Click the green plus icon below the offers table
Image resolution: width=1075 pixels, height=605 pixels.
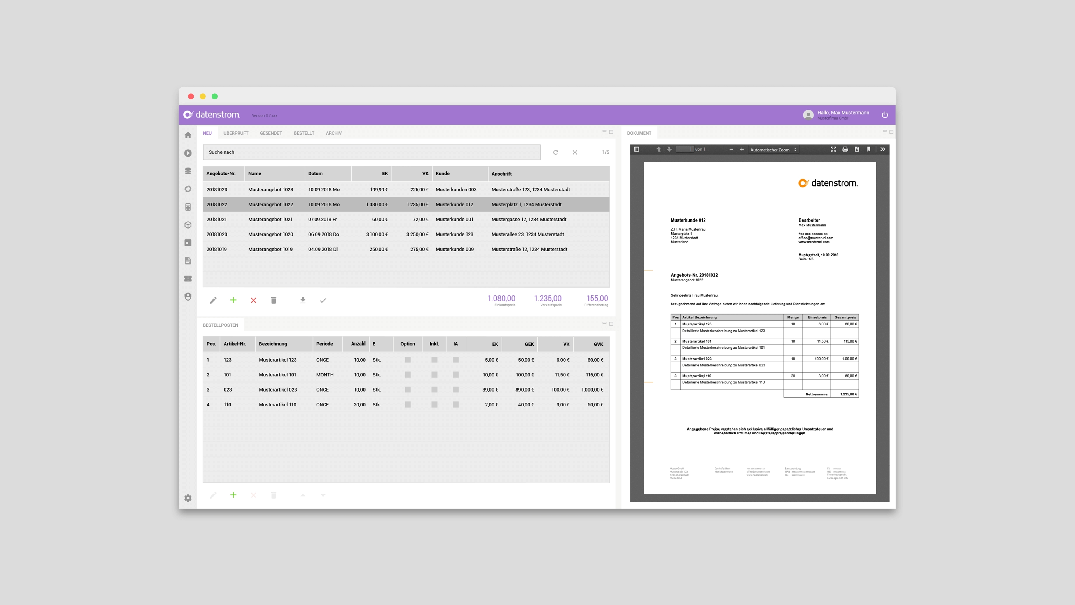233,300
